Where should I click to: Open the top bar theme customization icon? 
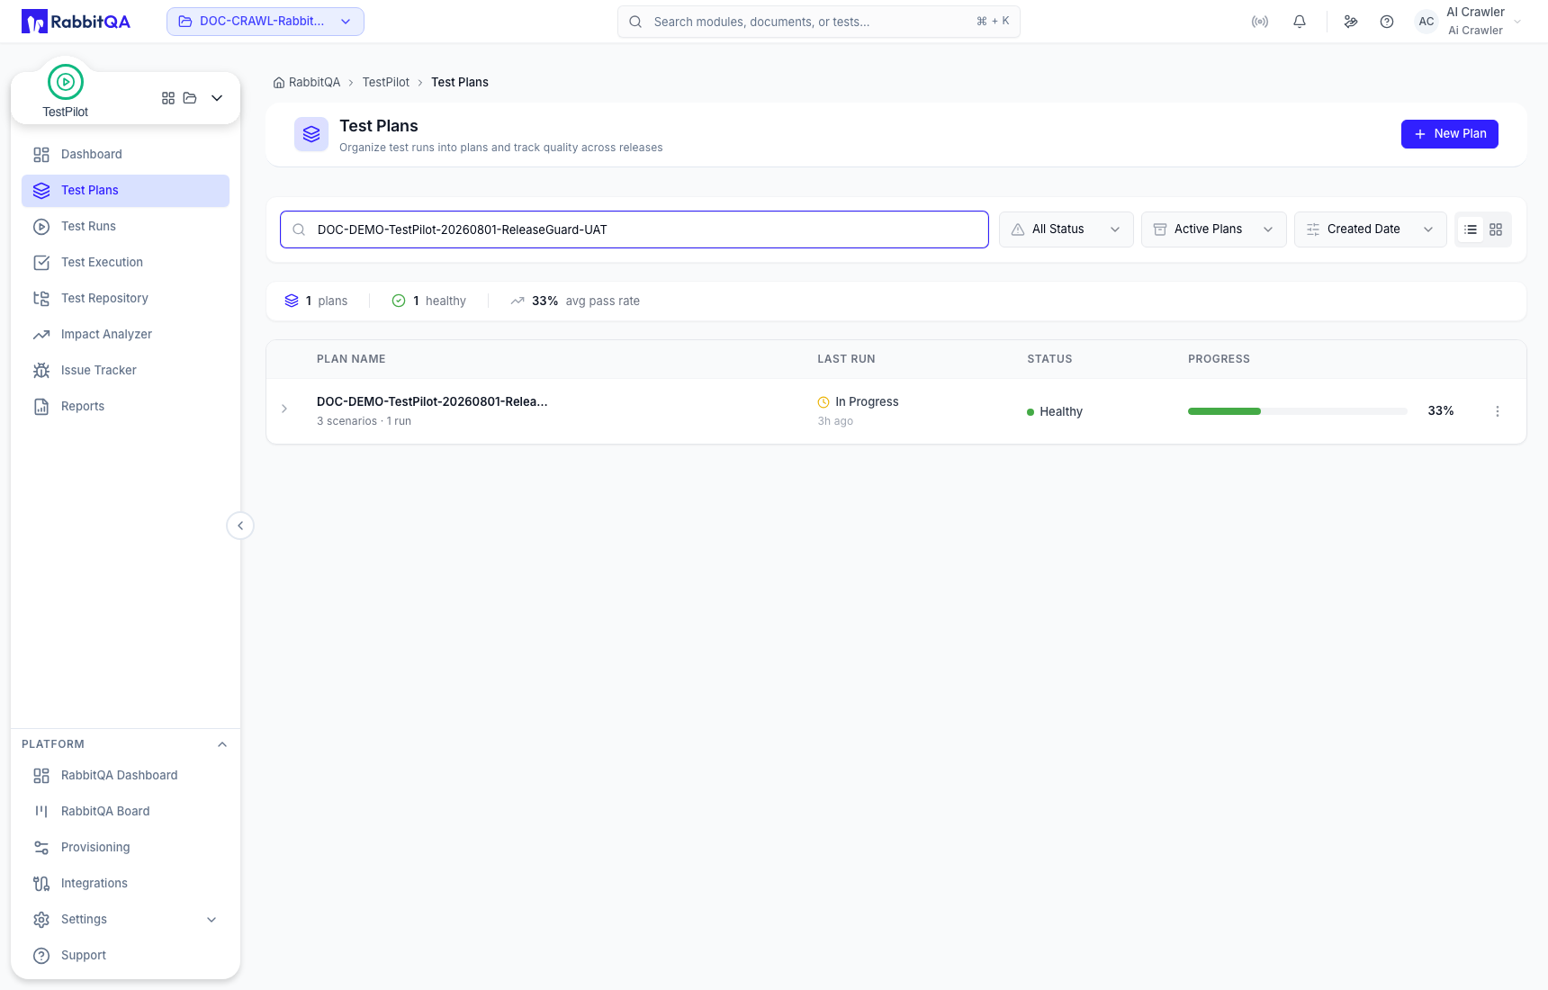[x=1351, y=22]
